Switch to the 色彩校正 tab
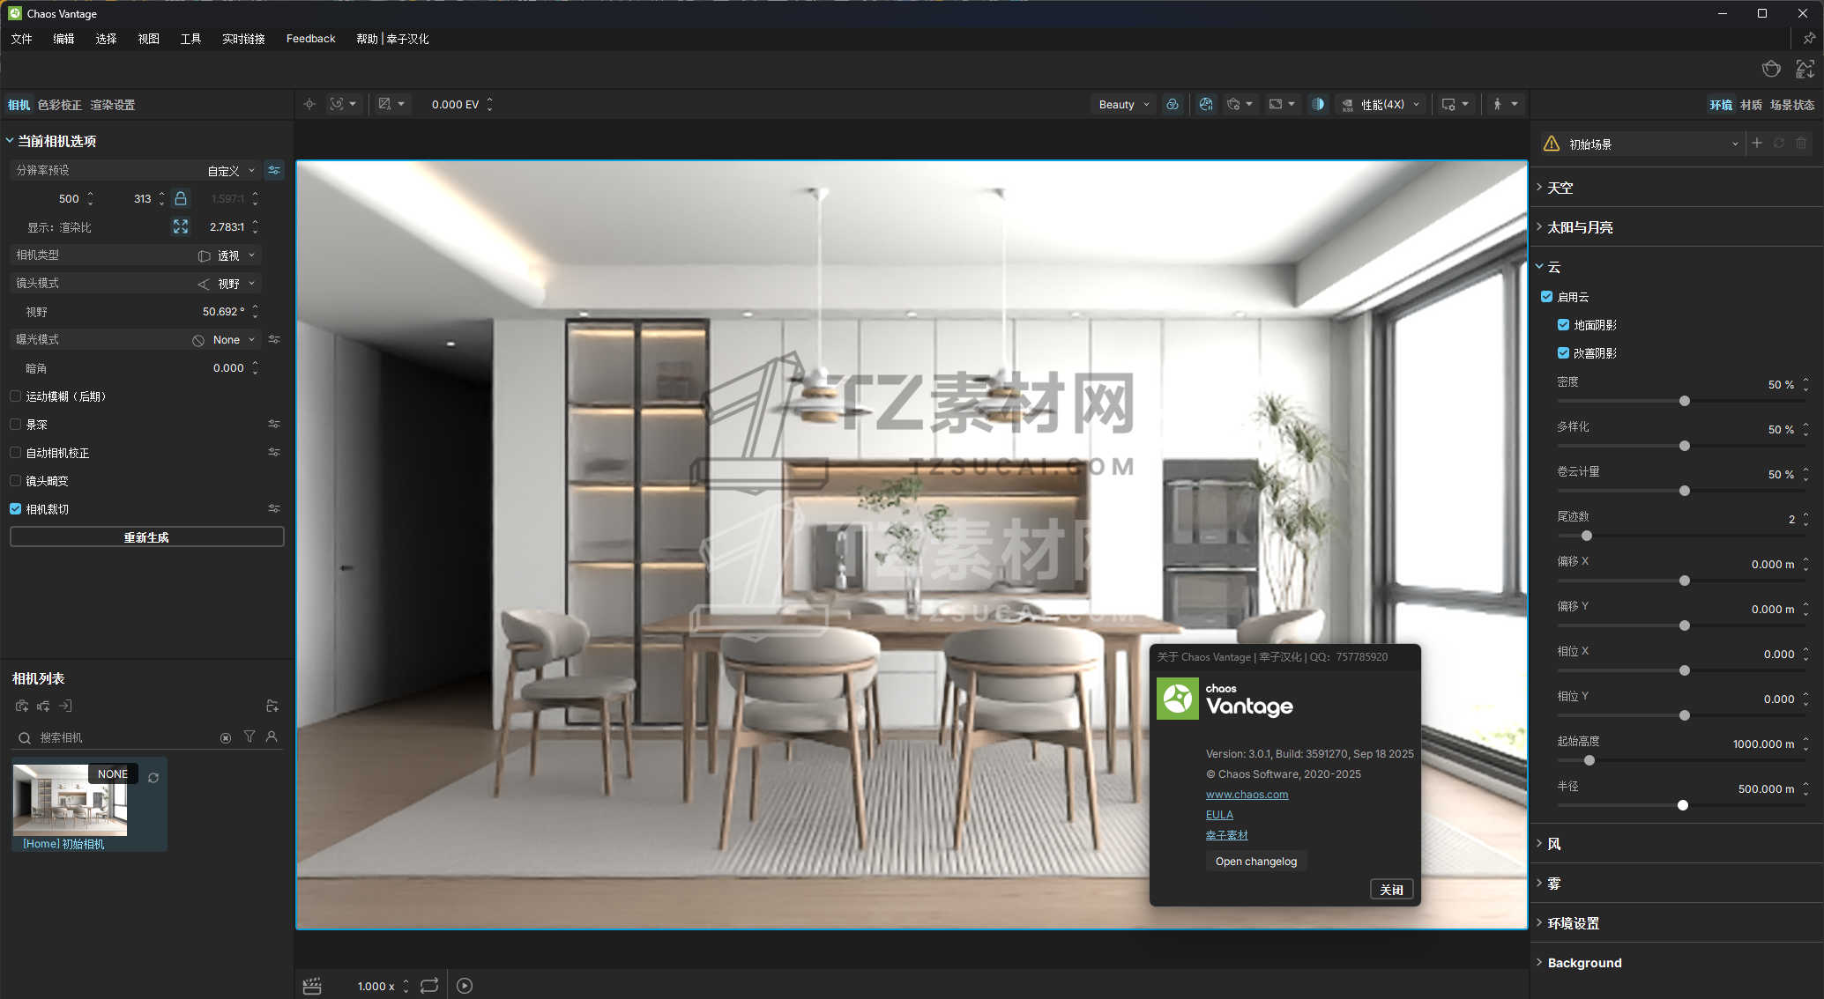Image resolution: width=1824 pixels, height=999 pixels. (x=59, y=105)
